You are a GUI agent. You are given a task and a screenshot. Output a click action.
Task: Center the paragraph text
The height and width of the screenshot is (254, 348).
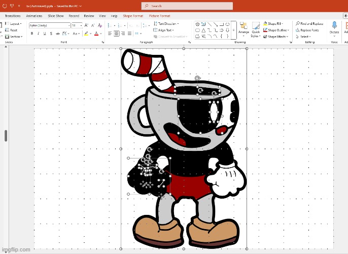pos(116,34)
